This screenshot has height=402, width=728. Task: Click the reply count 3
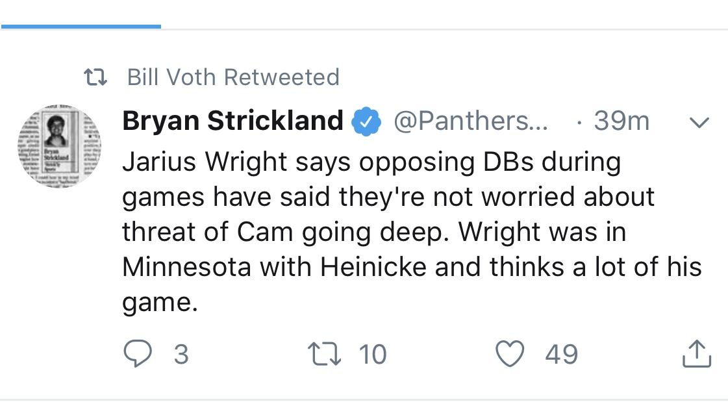coord(181,354)
